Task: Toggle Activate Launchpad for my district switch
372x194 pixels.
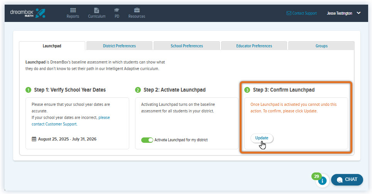Action: pyautogui.click(x=147, y=140)
